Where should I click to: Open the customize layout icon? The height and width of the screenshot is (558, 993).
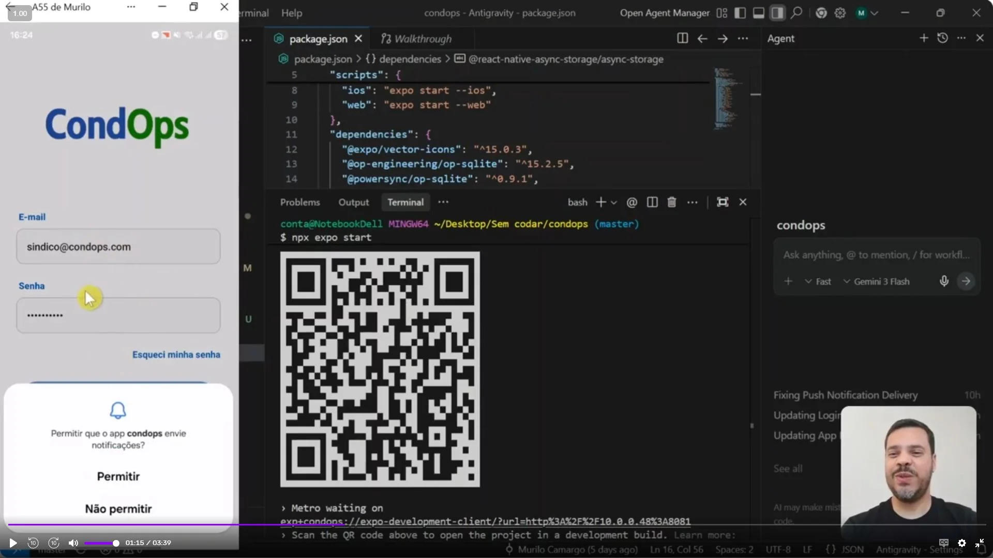pos(722,13)
